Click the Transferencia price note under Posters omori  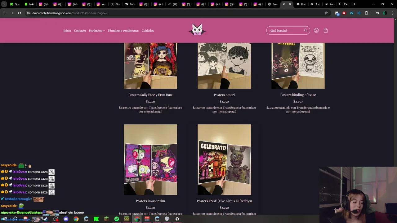[224, 110]
